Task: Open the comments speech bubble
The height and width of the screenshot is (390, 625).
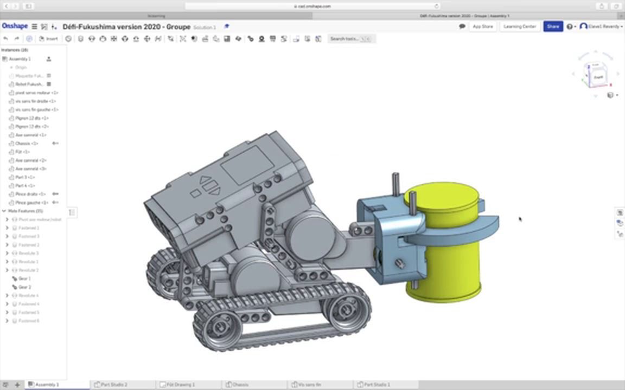Action: pyautogui.click(x=462, y=27)
